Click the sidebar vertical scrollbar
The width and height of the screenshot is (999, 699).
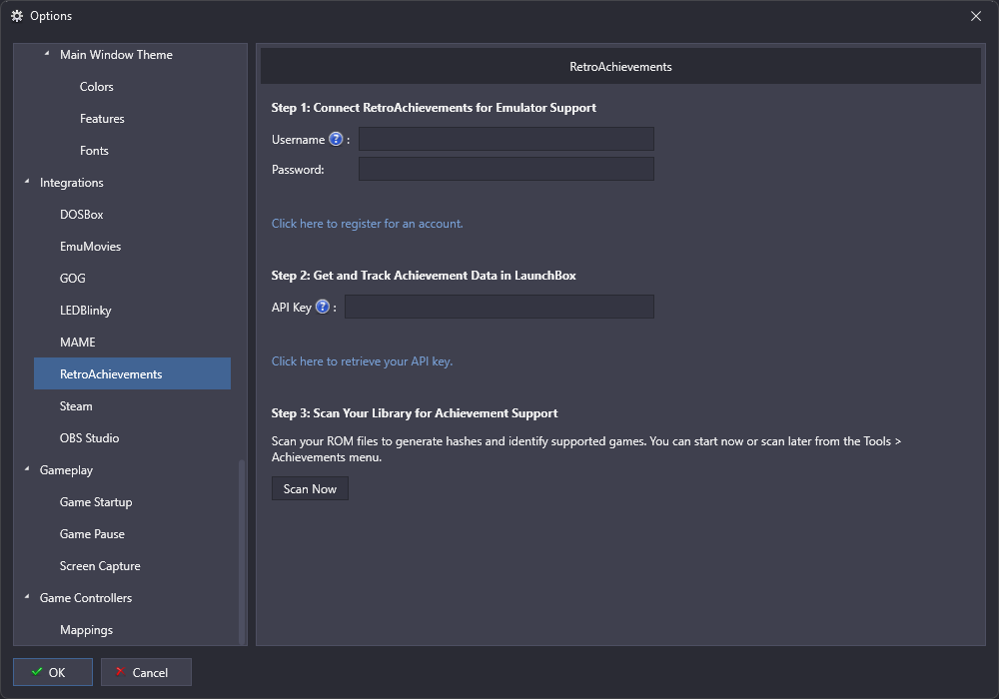[242, 549]
